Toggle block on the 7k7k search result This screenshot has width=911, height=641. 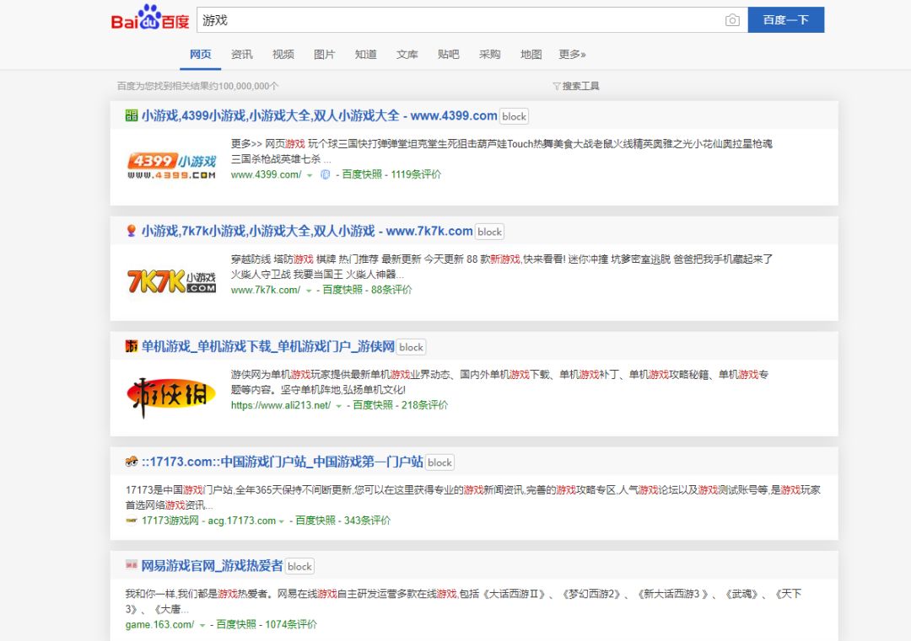click(x=489, y=231)
